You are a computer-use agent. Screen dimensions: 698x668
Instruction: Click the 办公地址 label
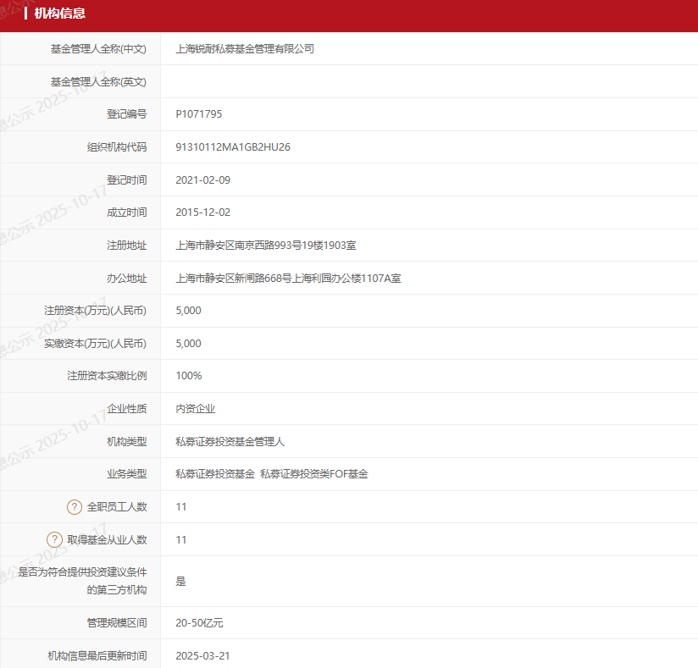[x=127, y=279]
